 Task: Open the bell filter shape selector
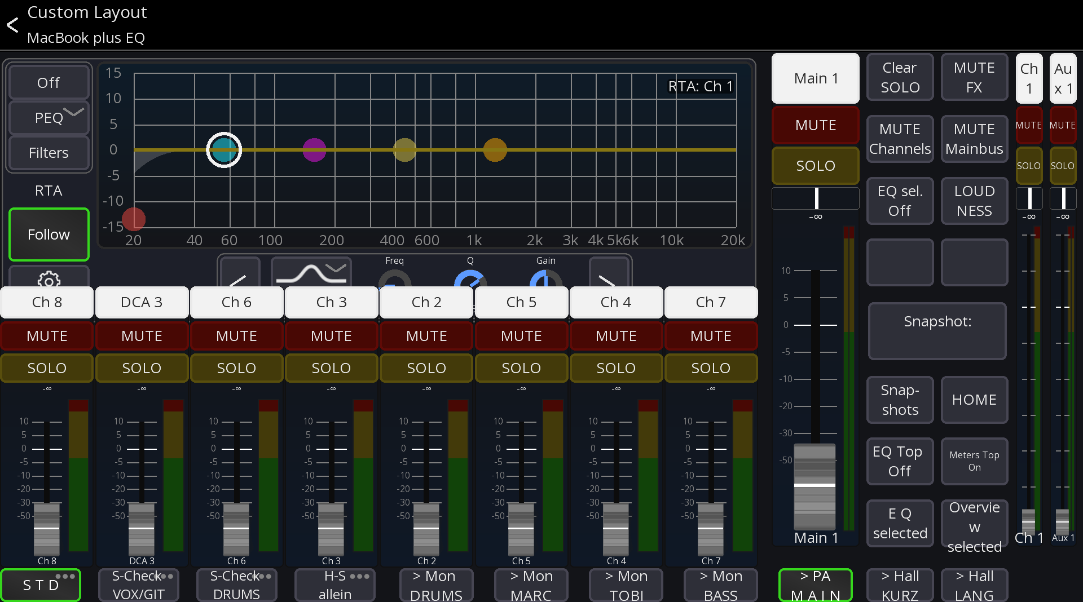(311, 273)
